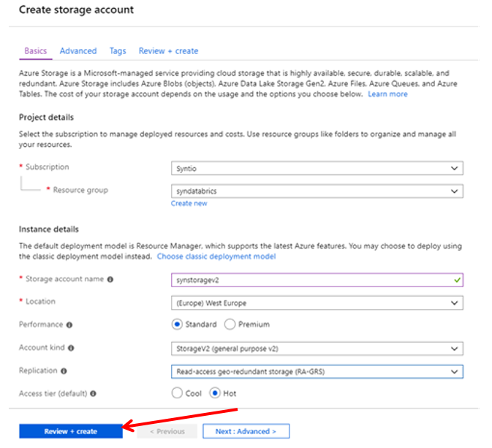Viewport: 492px width, 448px height.
Task: Click info icon next to Replication
Action: tap(64, 371)
